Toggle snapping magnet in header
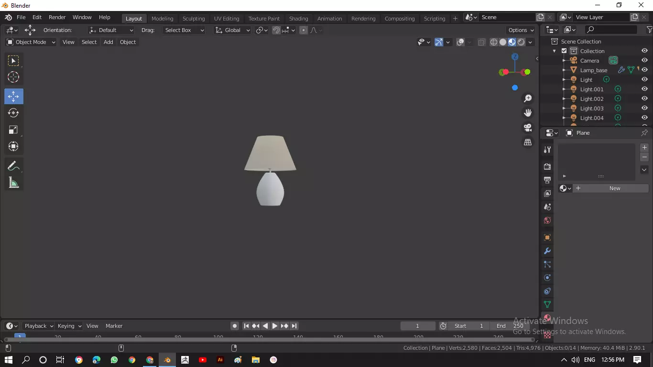 (276, 30)
